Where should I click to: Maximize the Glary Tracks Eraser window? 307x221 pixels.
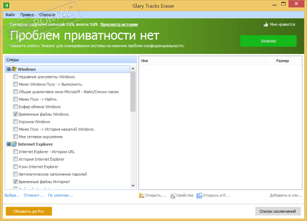click(x=283, y=4)
